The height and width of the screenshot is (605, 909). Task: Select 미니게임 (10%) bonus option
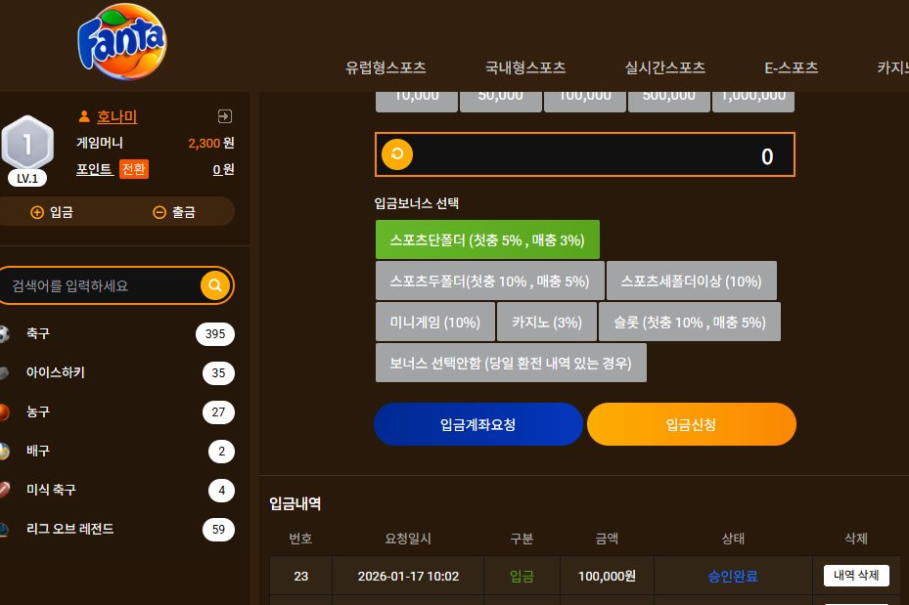[x=435, y=322]
